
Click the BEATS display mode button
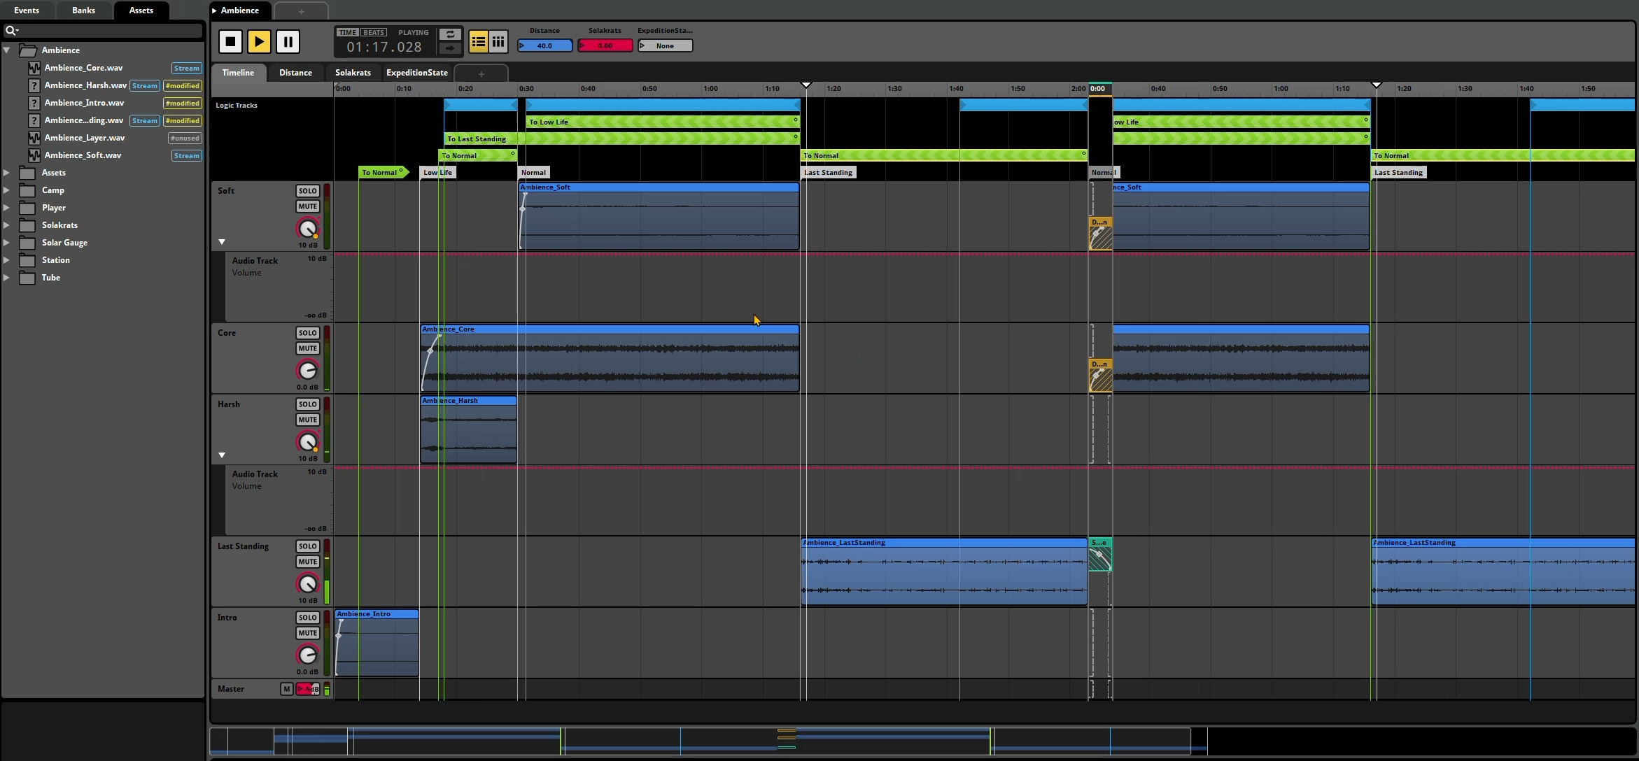pyautogui.click(x=373, y=32)
